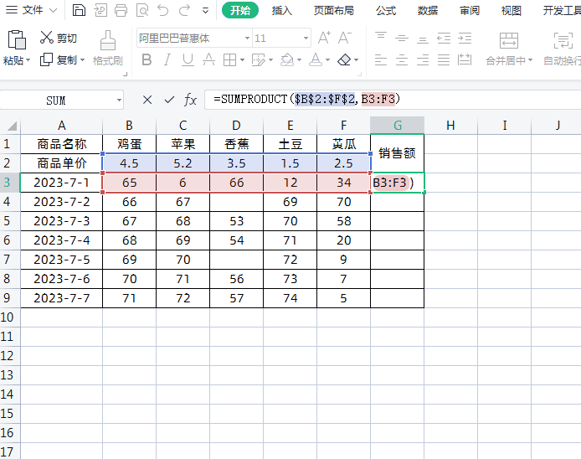Click the Clear eraser icon
The height and width of the screenshot is (459, 581).
pyautogui.click(x=345, y=59)
